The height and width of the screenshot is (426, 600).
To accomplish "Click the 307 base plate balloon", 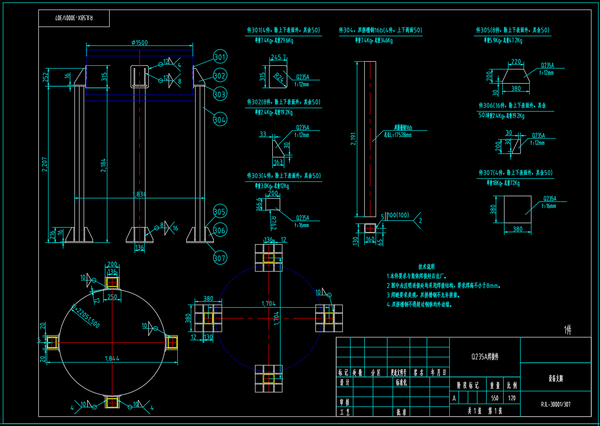I will coord(220,258).
